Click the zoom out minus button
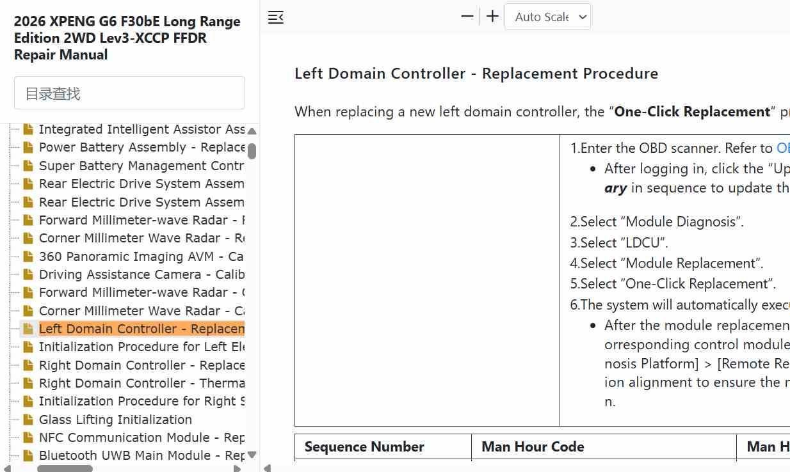This screenshot has height=472, width=790. [x=467, y=17]
